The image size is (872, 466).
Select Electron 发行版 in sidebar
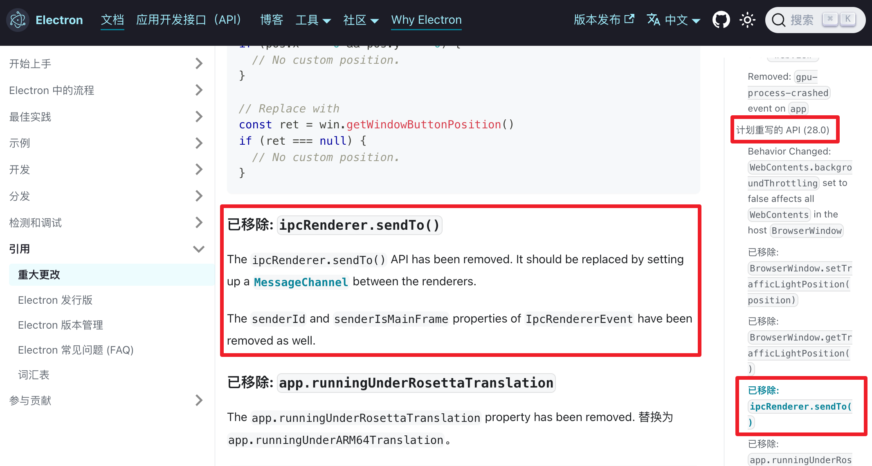point(55,300)
